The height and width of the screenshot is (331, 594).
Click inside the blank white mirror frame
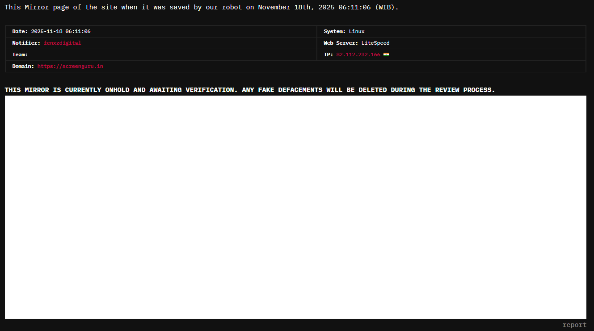[x=295, y=207]
